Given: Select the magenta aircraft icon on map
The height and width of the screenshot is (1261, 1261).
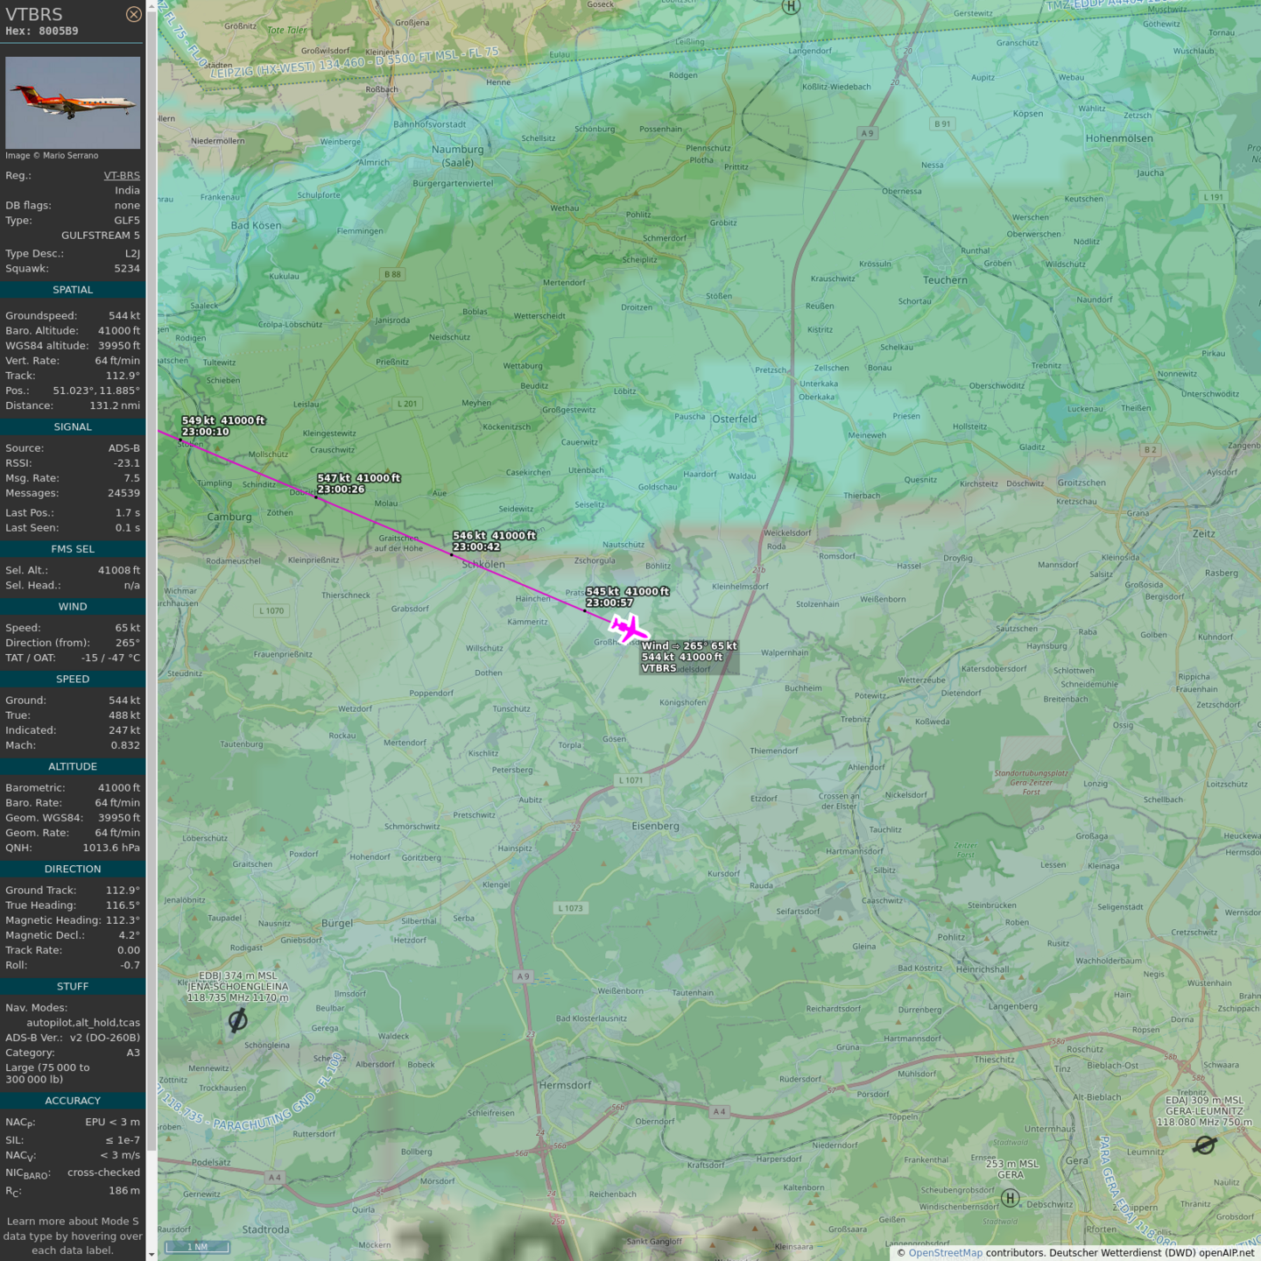Looking at the screenshot, I should click(x=628, y=628).
